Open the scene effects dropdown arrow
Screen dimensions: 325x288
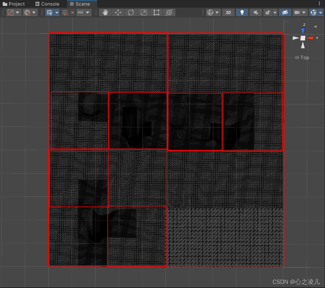[275, 13]
